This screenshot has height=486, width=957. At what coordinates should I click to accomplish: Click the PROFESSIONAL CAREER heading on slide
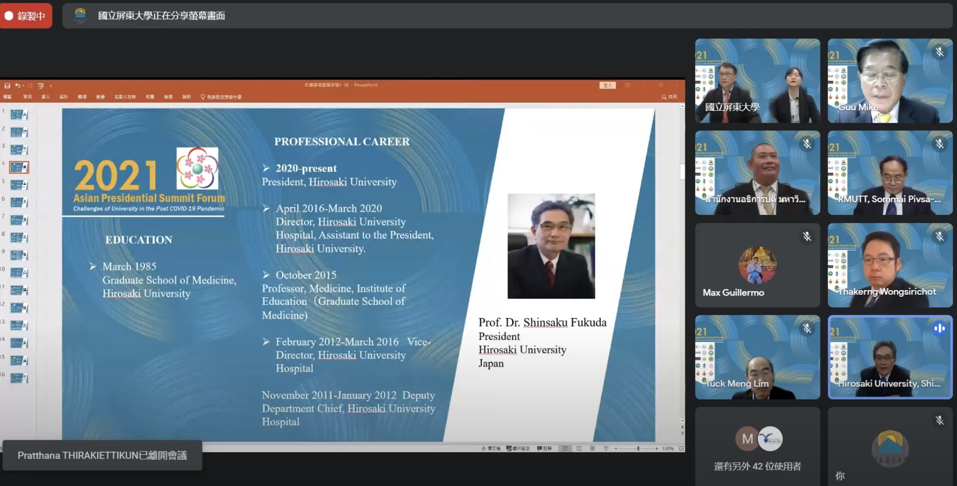click(342, 142)
